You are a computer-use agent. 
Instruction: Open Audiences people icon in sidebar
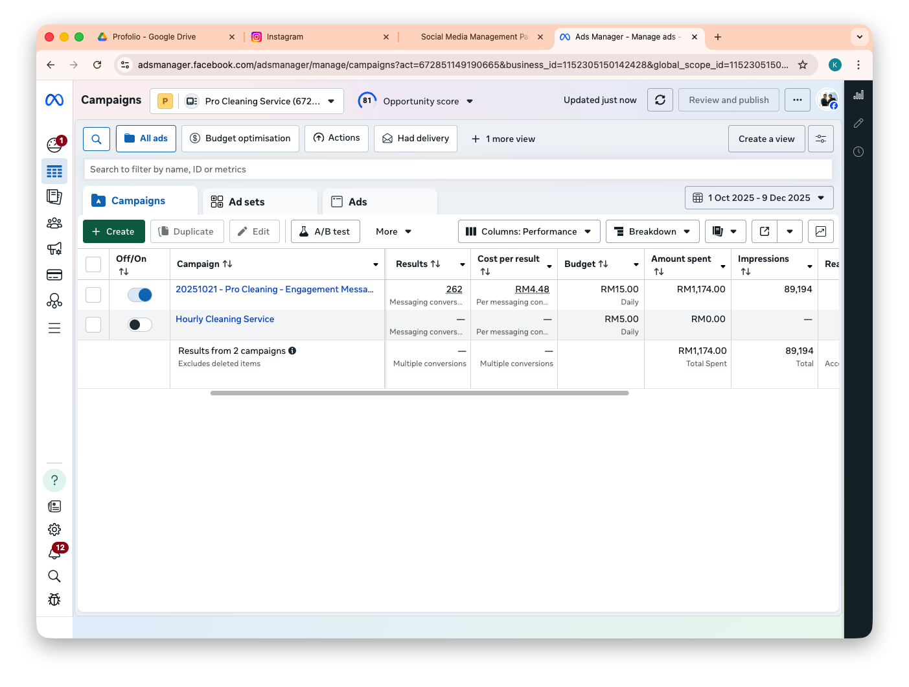[54, 223]
